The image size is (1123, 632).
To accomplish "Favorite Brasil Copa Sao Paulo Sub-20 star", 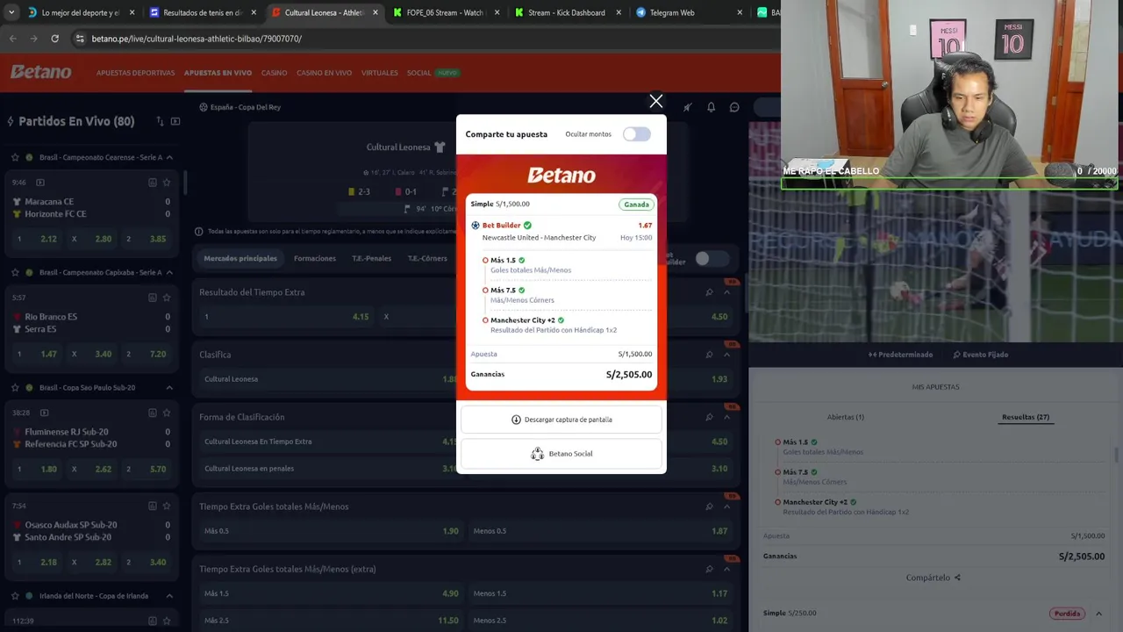I will [x=15, y=387].
